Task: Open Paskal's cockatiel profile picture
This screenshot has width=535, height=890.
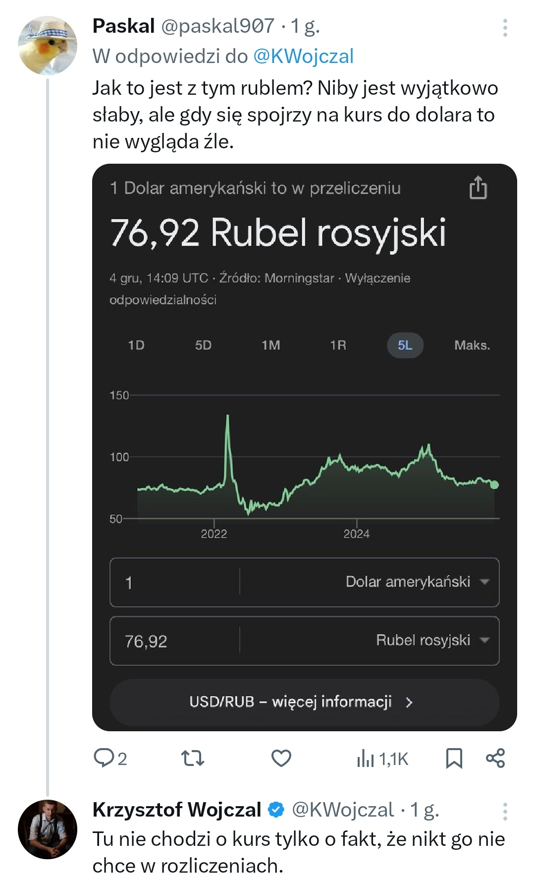Action: tap(48, 45)
